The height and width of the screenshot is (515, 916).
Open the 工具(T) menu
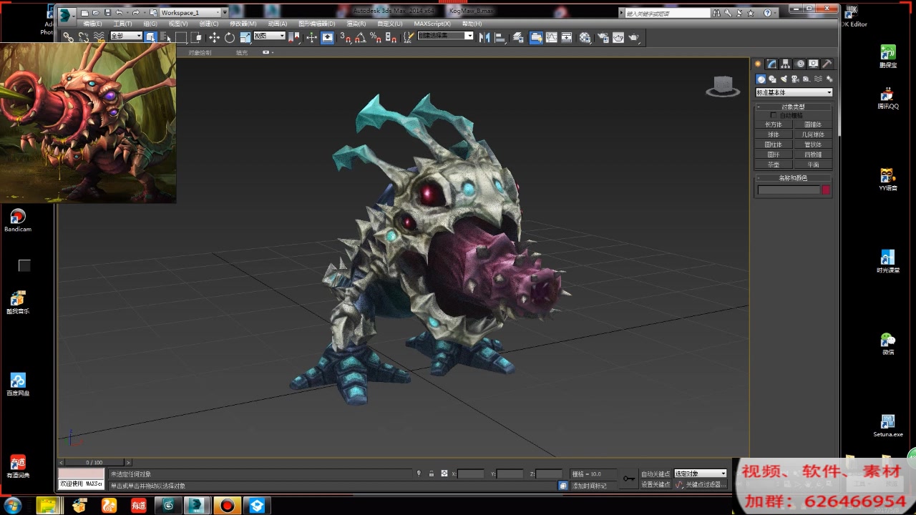tap(122, 24)
